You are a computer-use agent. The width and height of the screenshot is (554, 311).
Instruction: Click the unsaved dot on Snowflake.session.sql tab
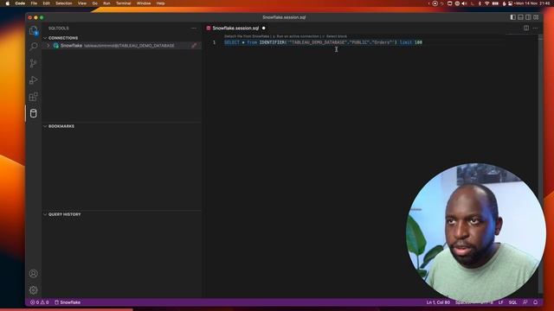click(263, 28)
